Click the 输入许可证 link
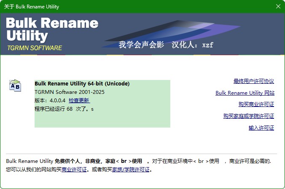This screenshot has width=285, height=189. click(261, 128)
